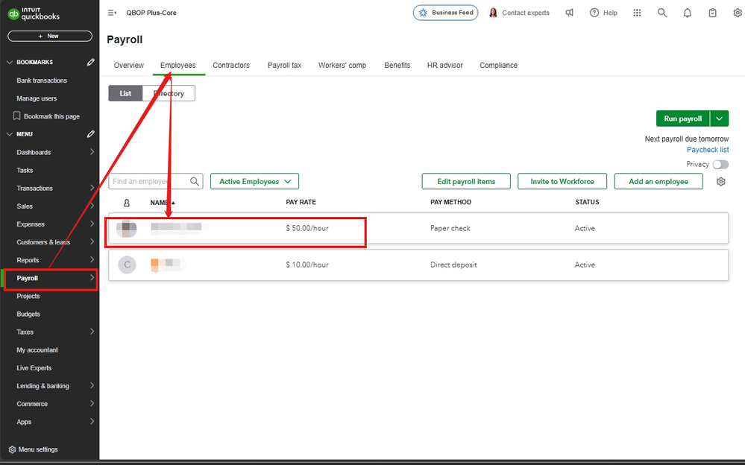Click the Business Feed sparkle button
745x465 pixels.
tap(446, 13)
